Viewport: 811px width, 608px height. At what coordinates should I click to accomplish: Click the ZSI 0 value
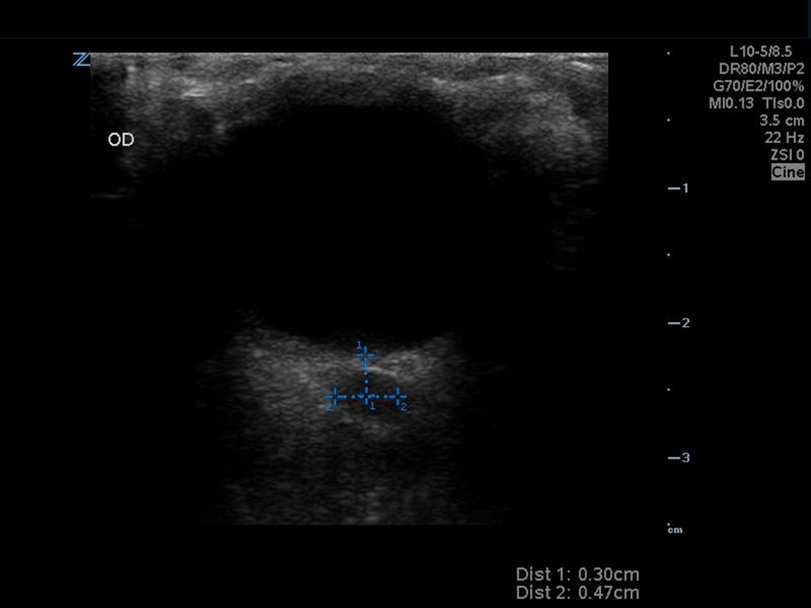787,155
